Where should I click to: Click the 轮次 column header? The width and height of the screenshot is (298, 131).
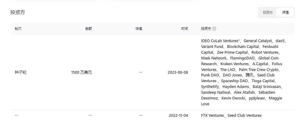tap(18, 29)
